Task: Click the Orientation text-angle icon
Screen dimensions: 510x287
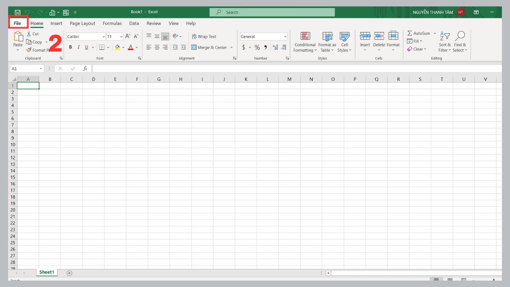Action: coord(176,37)
